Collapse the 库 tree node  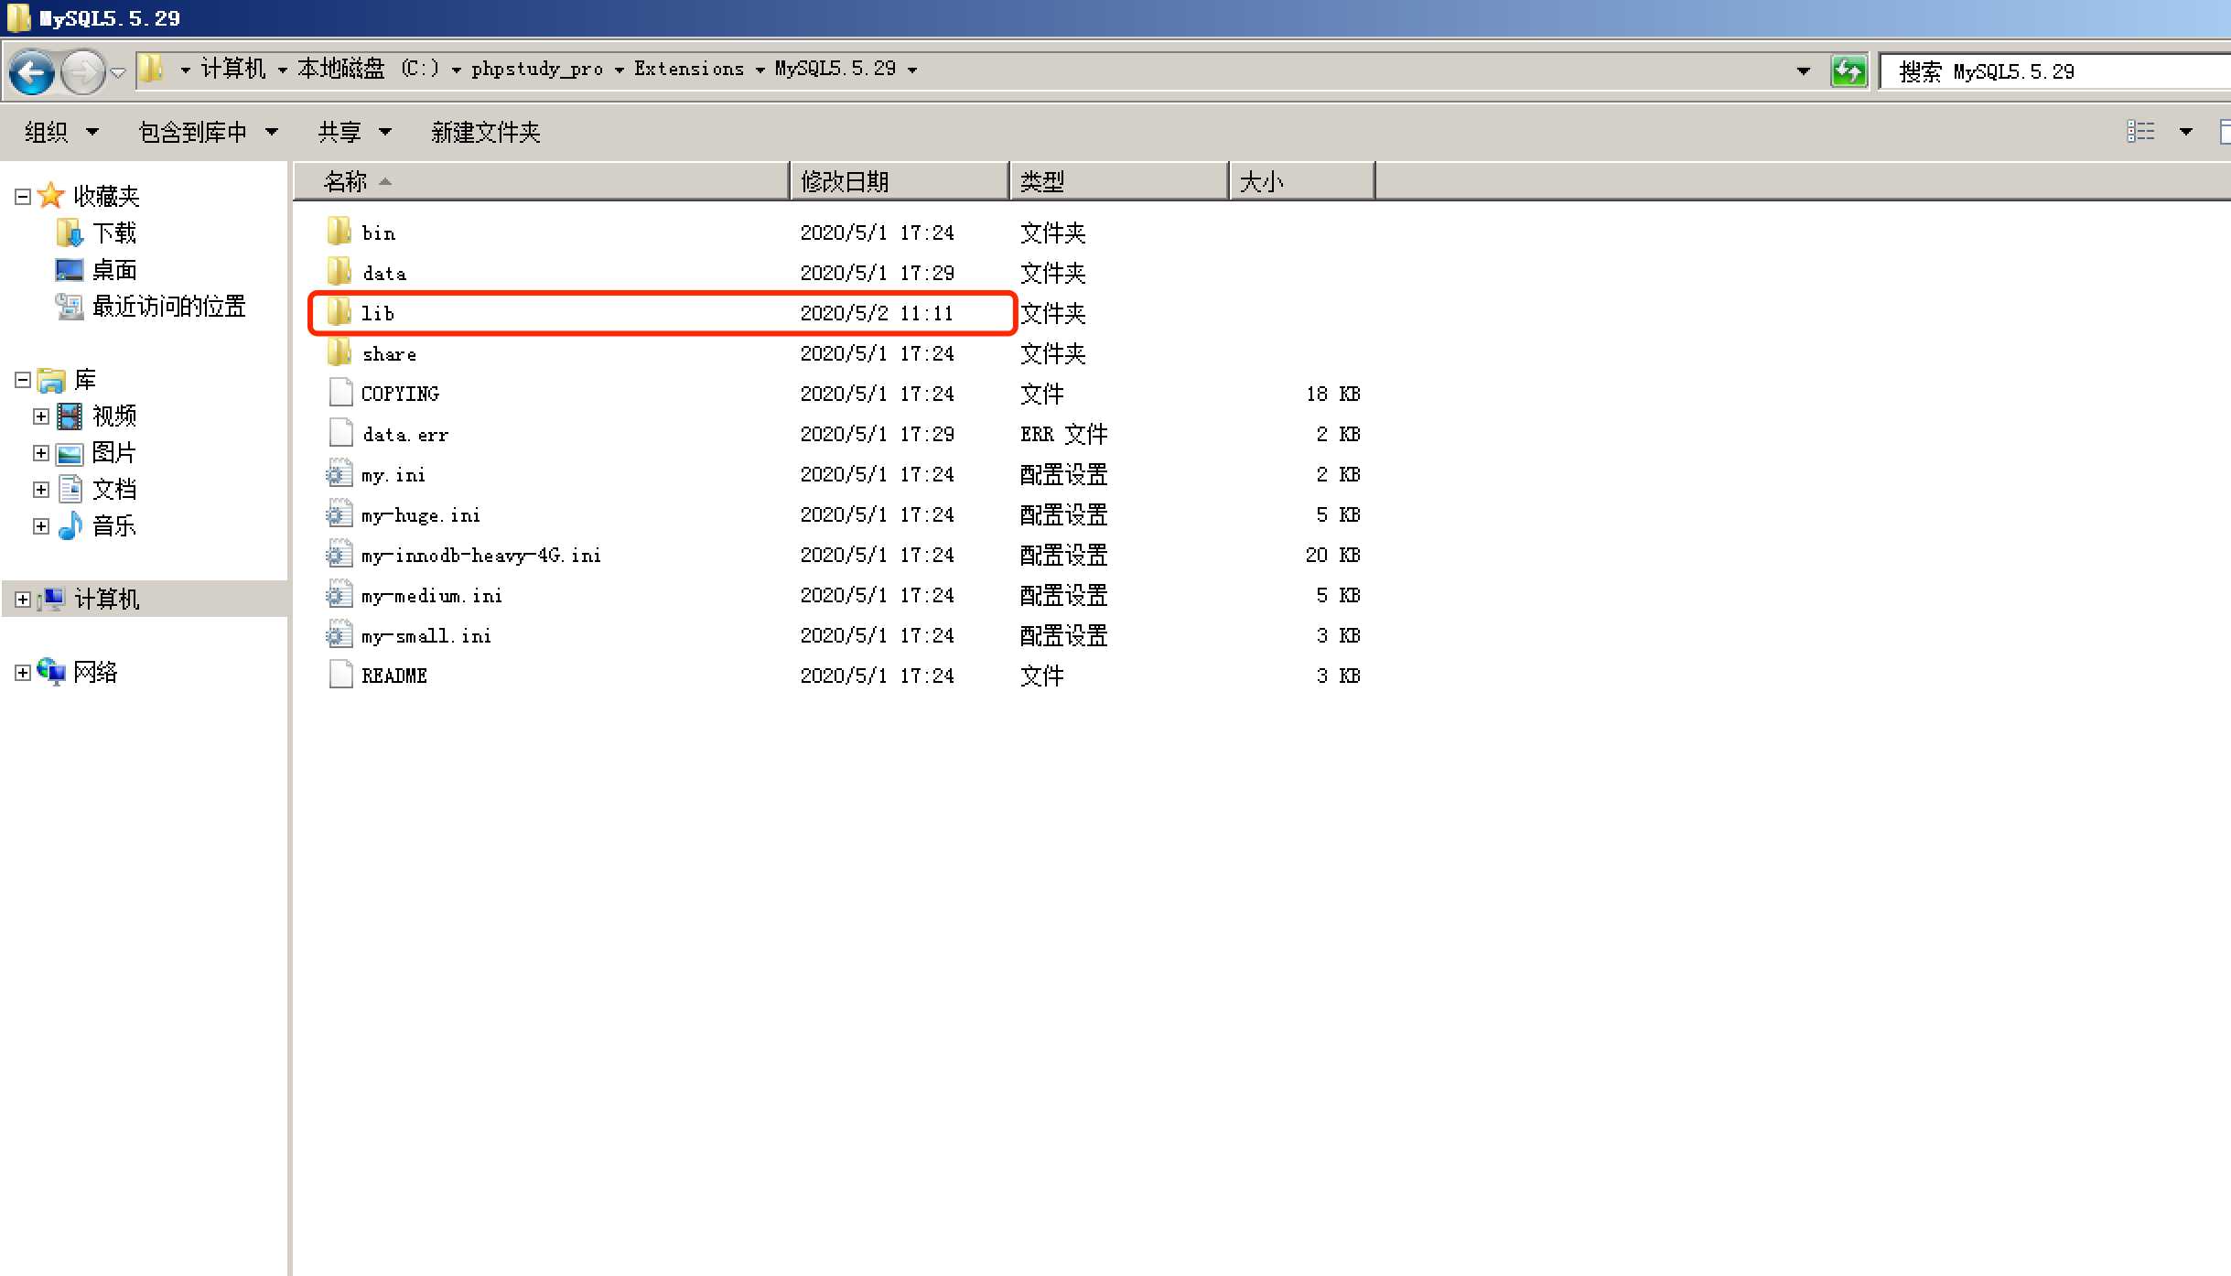click(x=23, y=379)
